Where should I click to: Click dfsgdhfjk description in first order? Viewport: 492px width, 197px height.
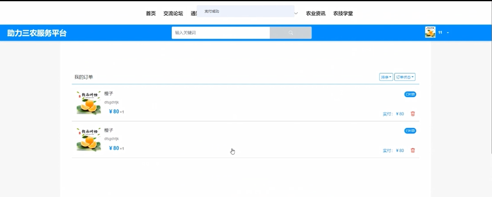[x=111, y=102]
